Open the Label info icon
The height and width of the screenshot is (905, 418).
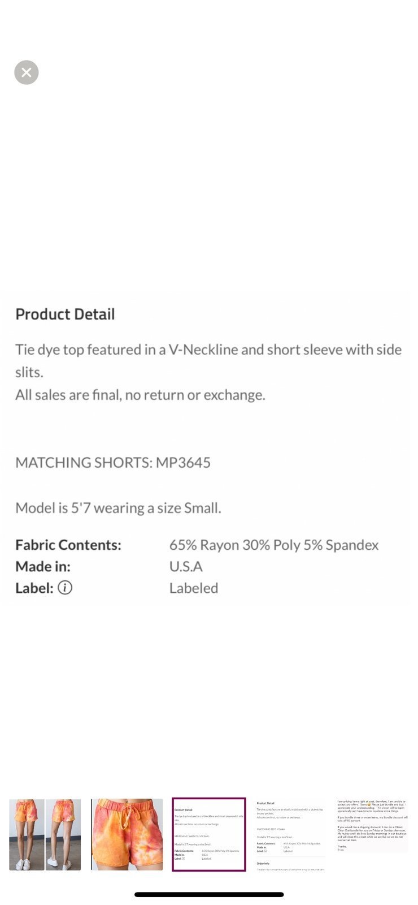point(65,588)
